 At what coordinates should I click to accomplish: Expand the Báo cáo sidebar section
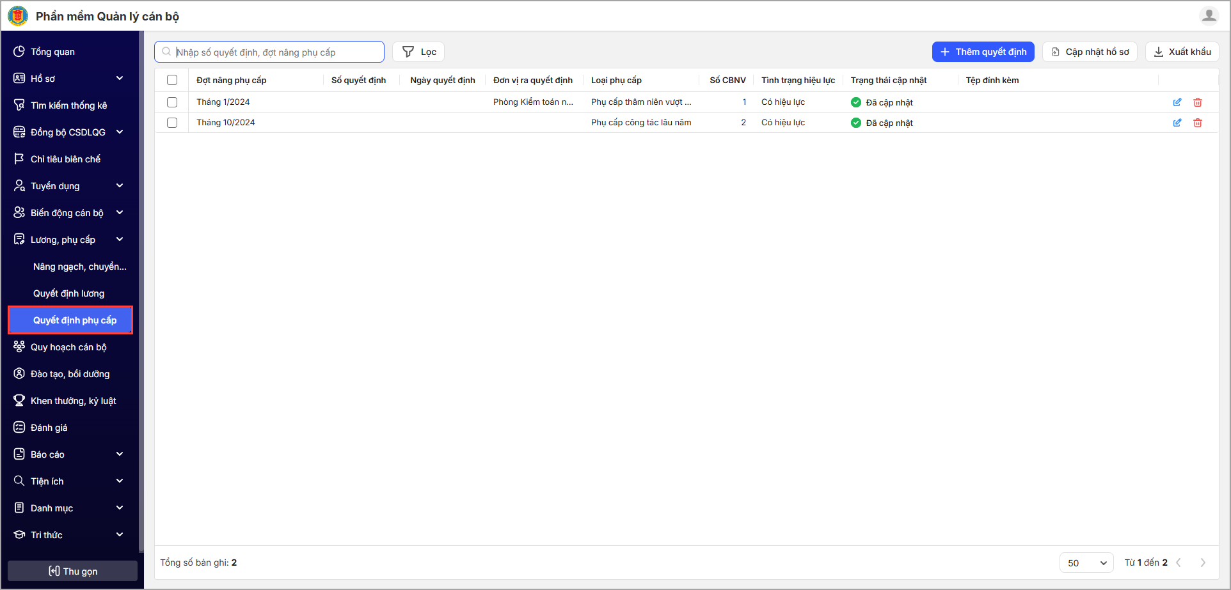[69, 454]
